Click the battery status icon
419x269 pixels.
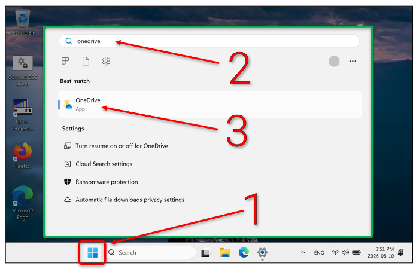[x=357, y=252]
